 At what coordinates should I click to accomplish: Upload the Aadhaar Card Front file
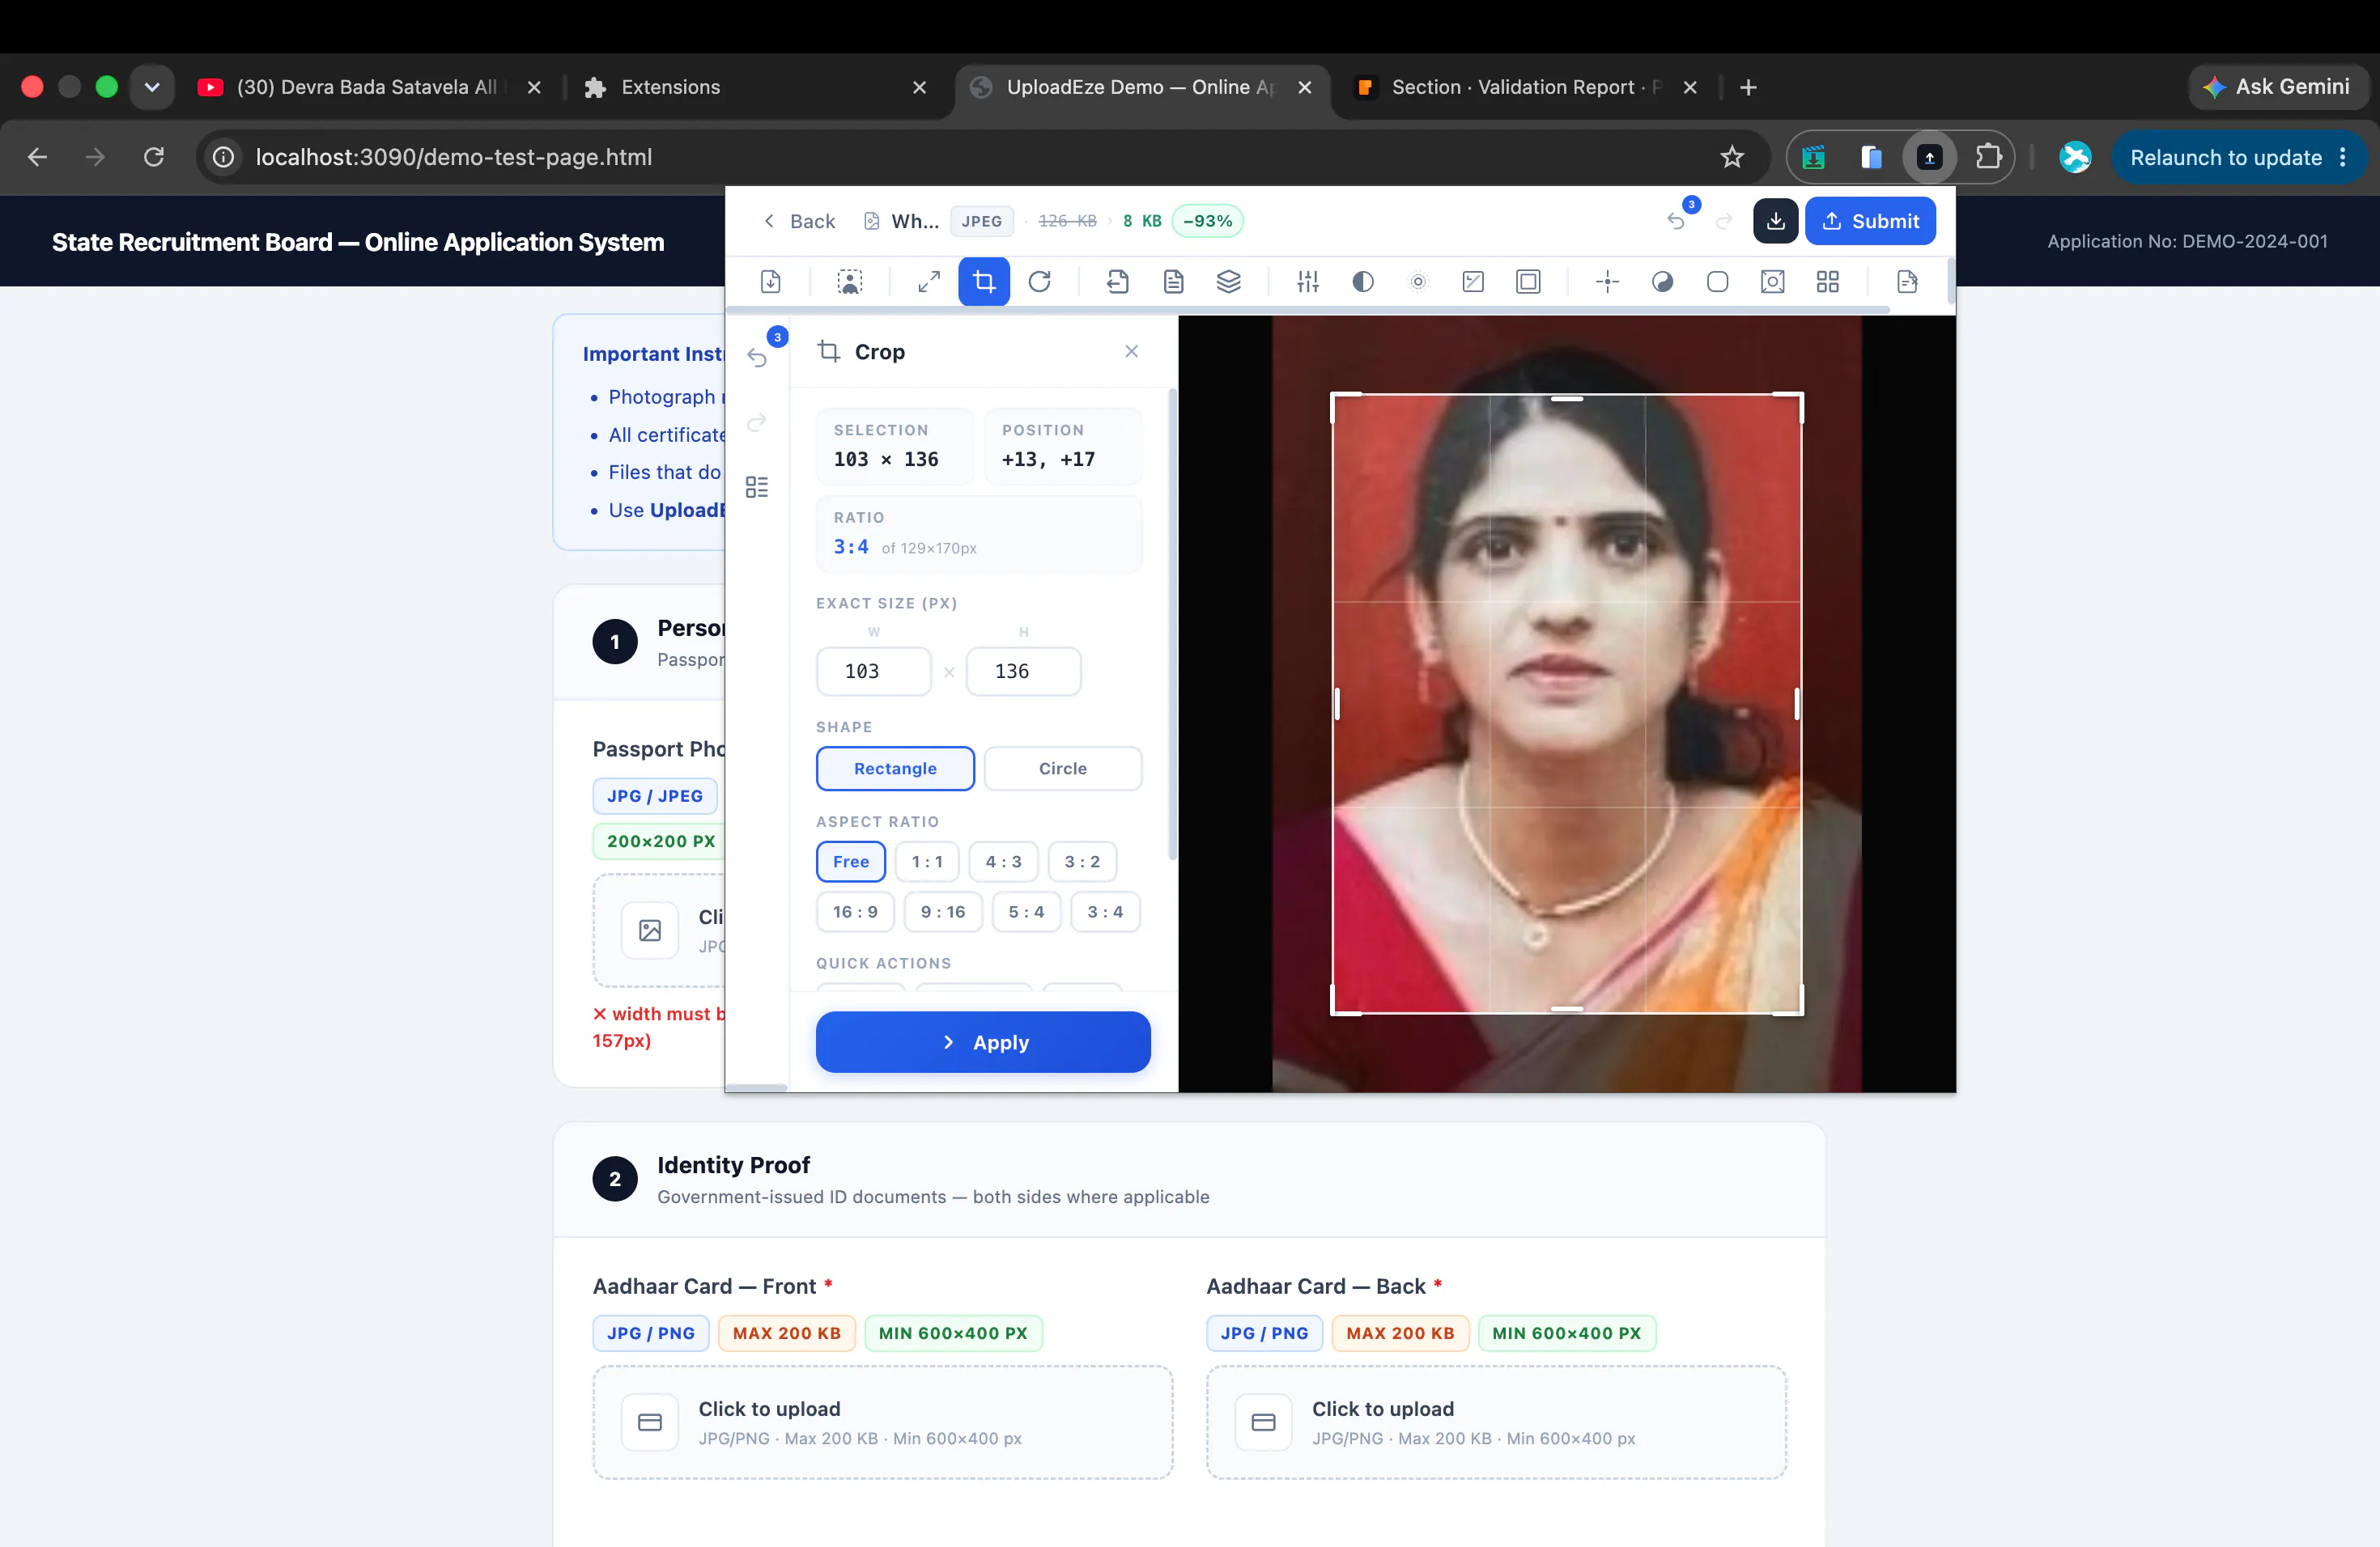coord(882,1422)
